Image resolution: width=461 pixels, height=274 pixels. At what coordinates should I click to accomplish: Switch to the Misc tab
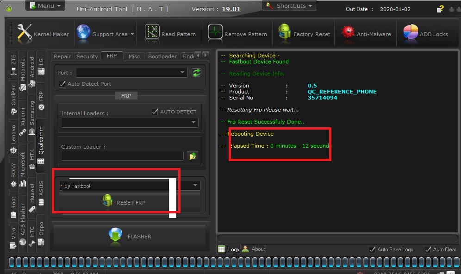[134, 56]
